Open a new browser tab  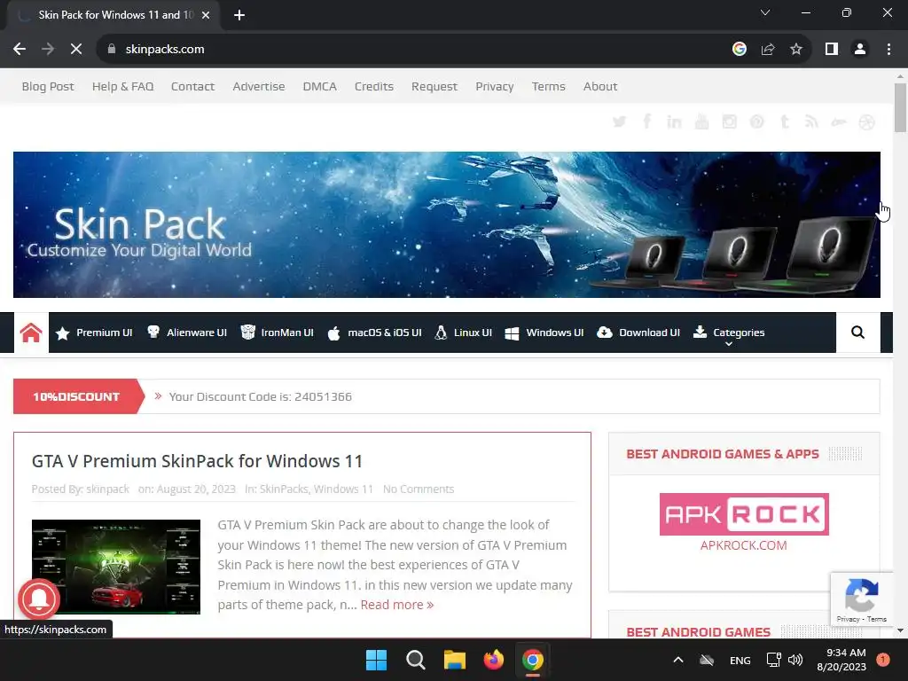pyautogui.click(x=239, y=15)
